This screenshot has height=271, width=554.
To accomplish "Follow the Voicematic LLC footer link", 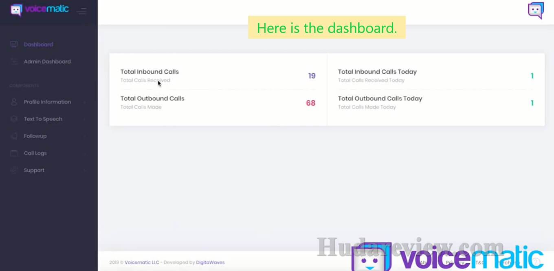I will coord(142,262).
